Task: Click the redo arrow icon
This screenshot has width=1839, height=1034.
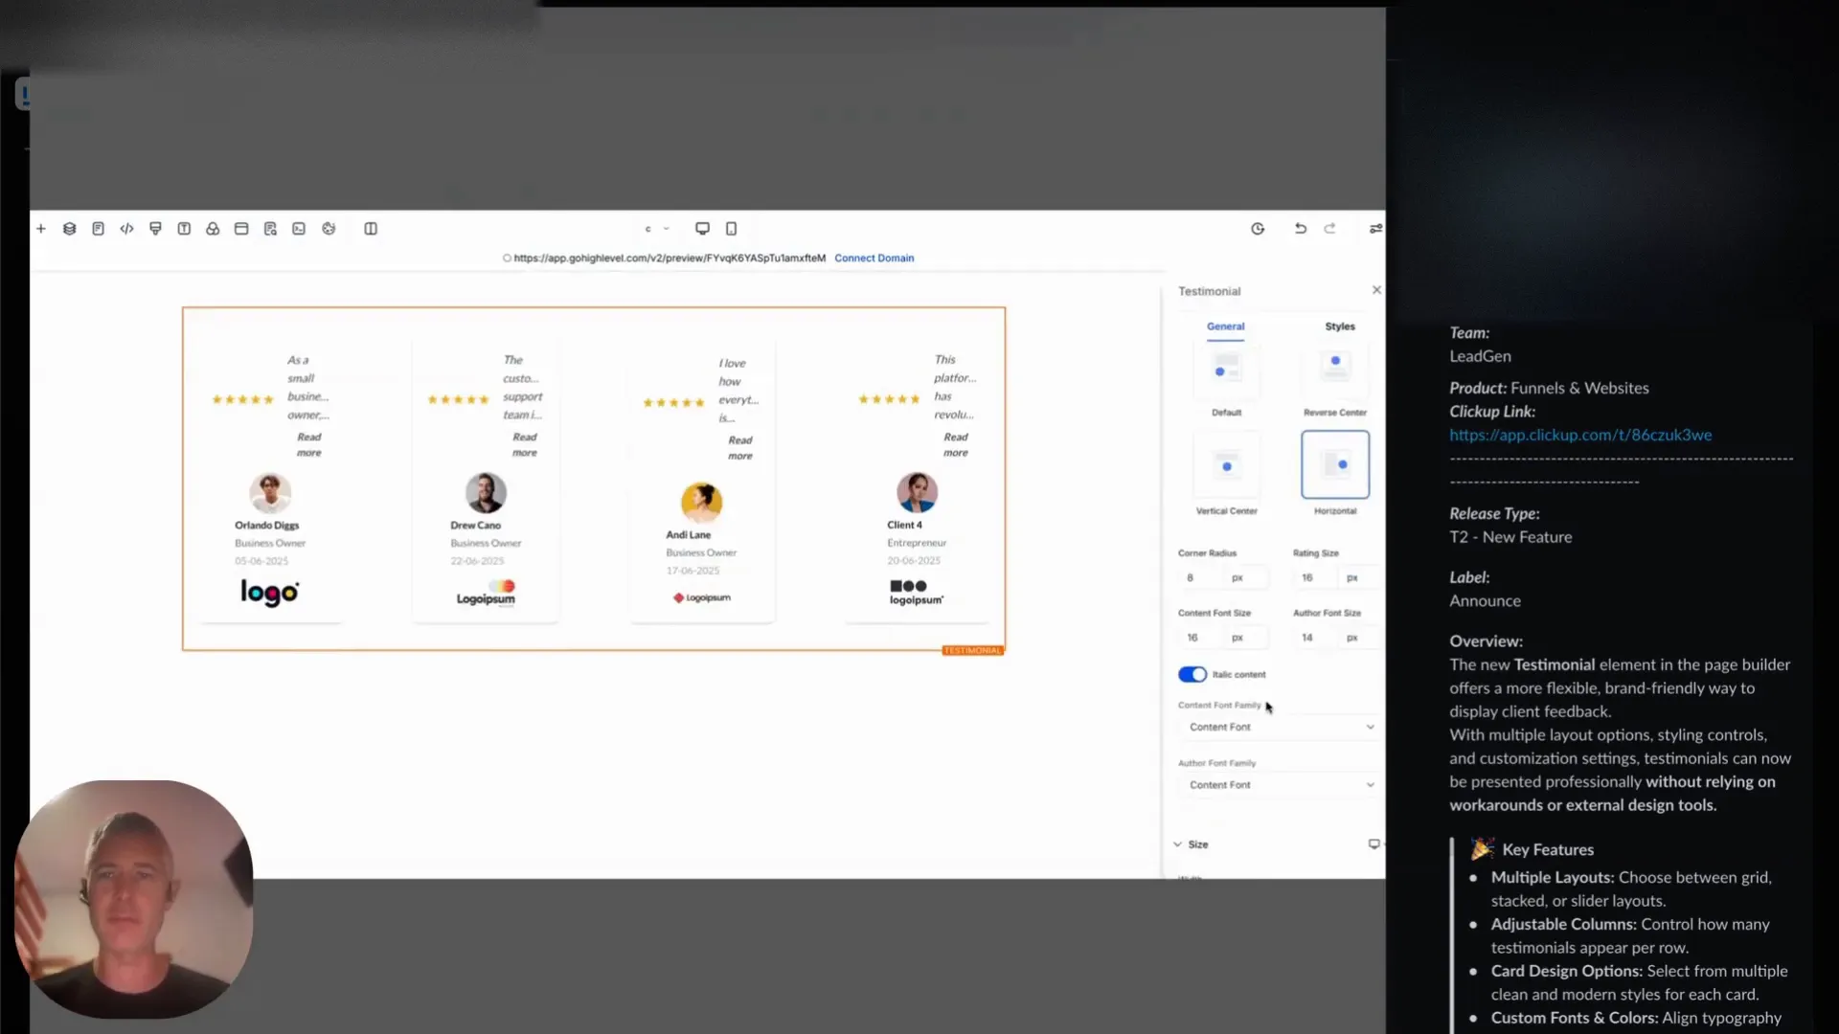Action: (x=1330, y=228)
